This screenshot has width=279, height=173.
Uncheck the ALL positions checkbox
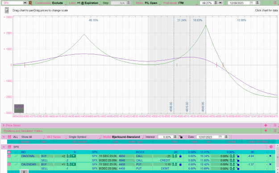(9, 137)
